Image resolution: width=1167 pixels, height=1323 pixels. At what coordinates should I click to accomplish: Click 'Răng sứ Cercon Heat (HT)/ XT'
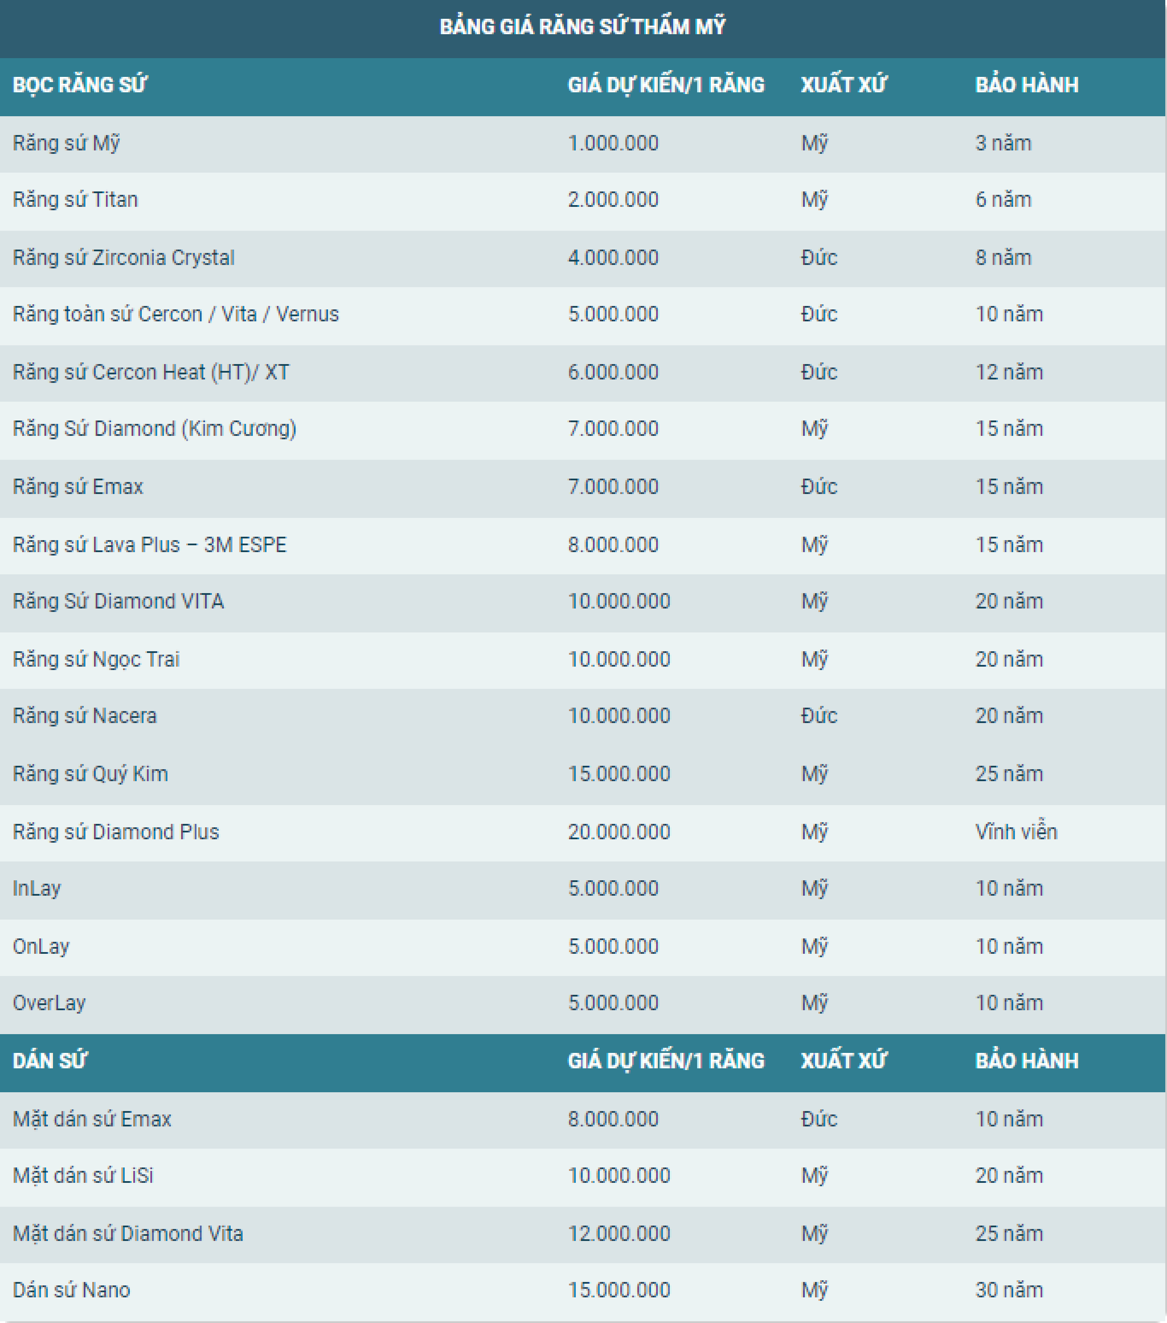[x=151, y=372]
